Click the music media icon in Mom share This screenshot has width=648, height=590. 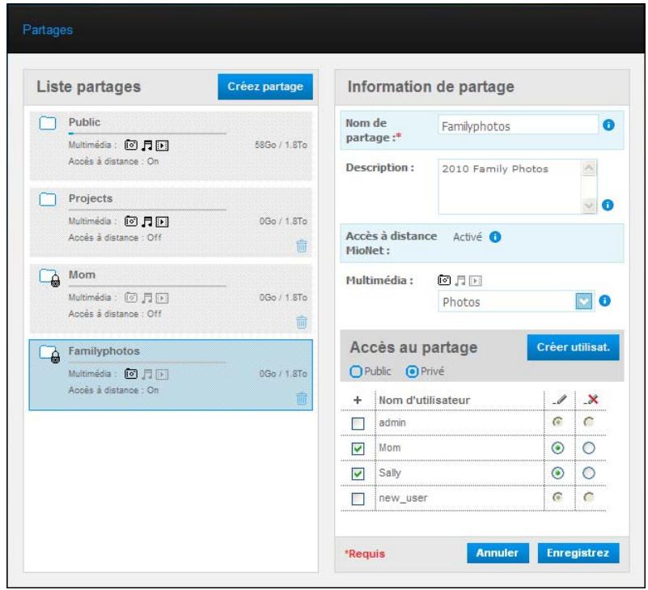tap(146, 298)
